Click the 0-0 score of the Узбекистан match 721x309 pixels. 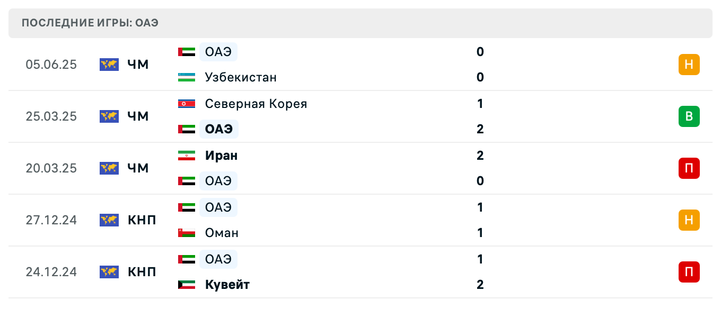click(x=480, y=65)
